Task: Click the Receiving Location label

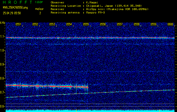Action: (66, 6)
